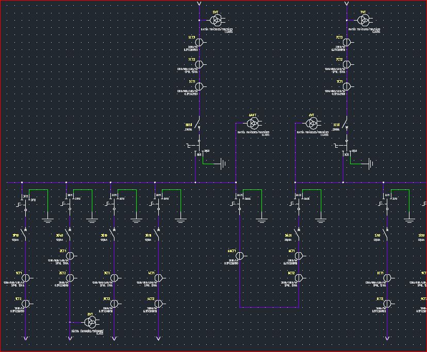Click the horizontal busbar line

click(155, 183)
